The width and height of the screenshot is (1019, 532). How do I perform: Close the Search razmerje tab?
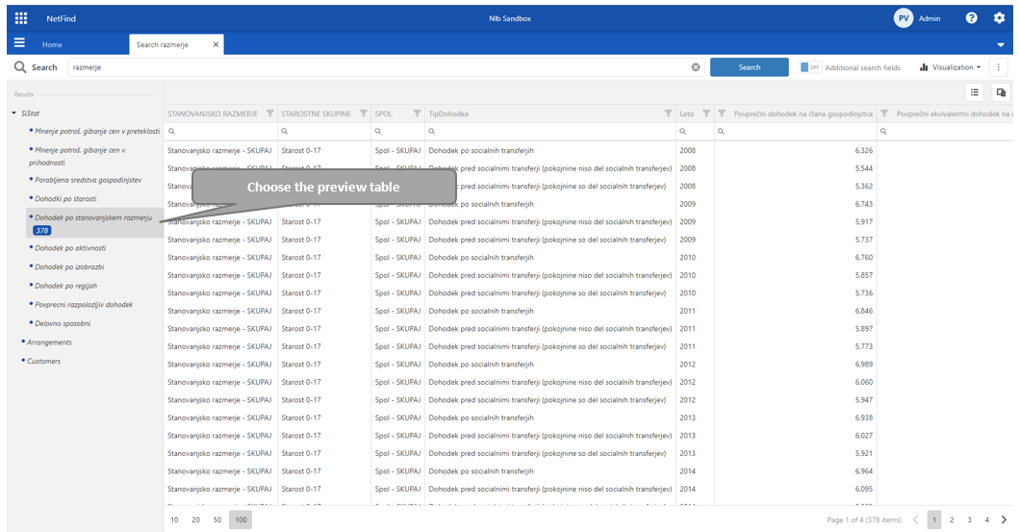click(x=216, y=44)
